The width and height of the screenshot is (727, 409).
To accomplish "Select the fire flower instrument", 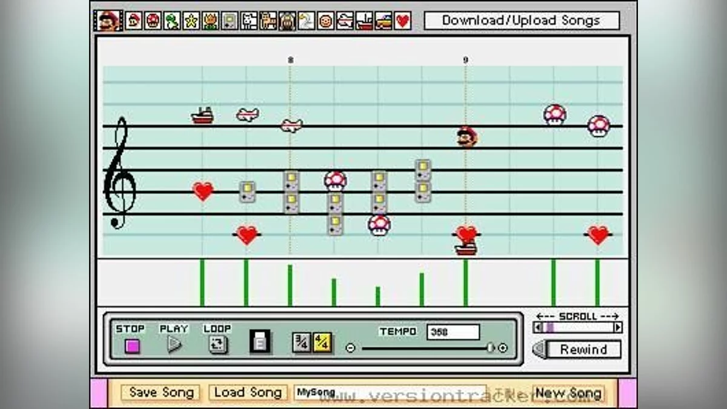I will tap(210, 21).
